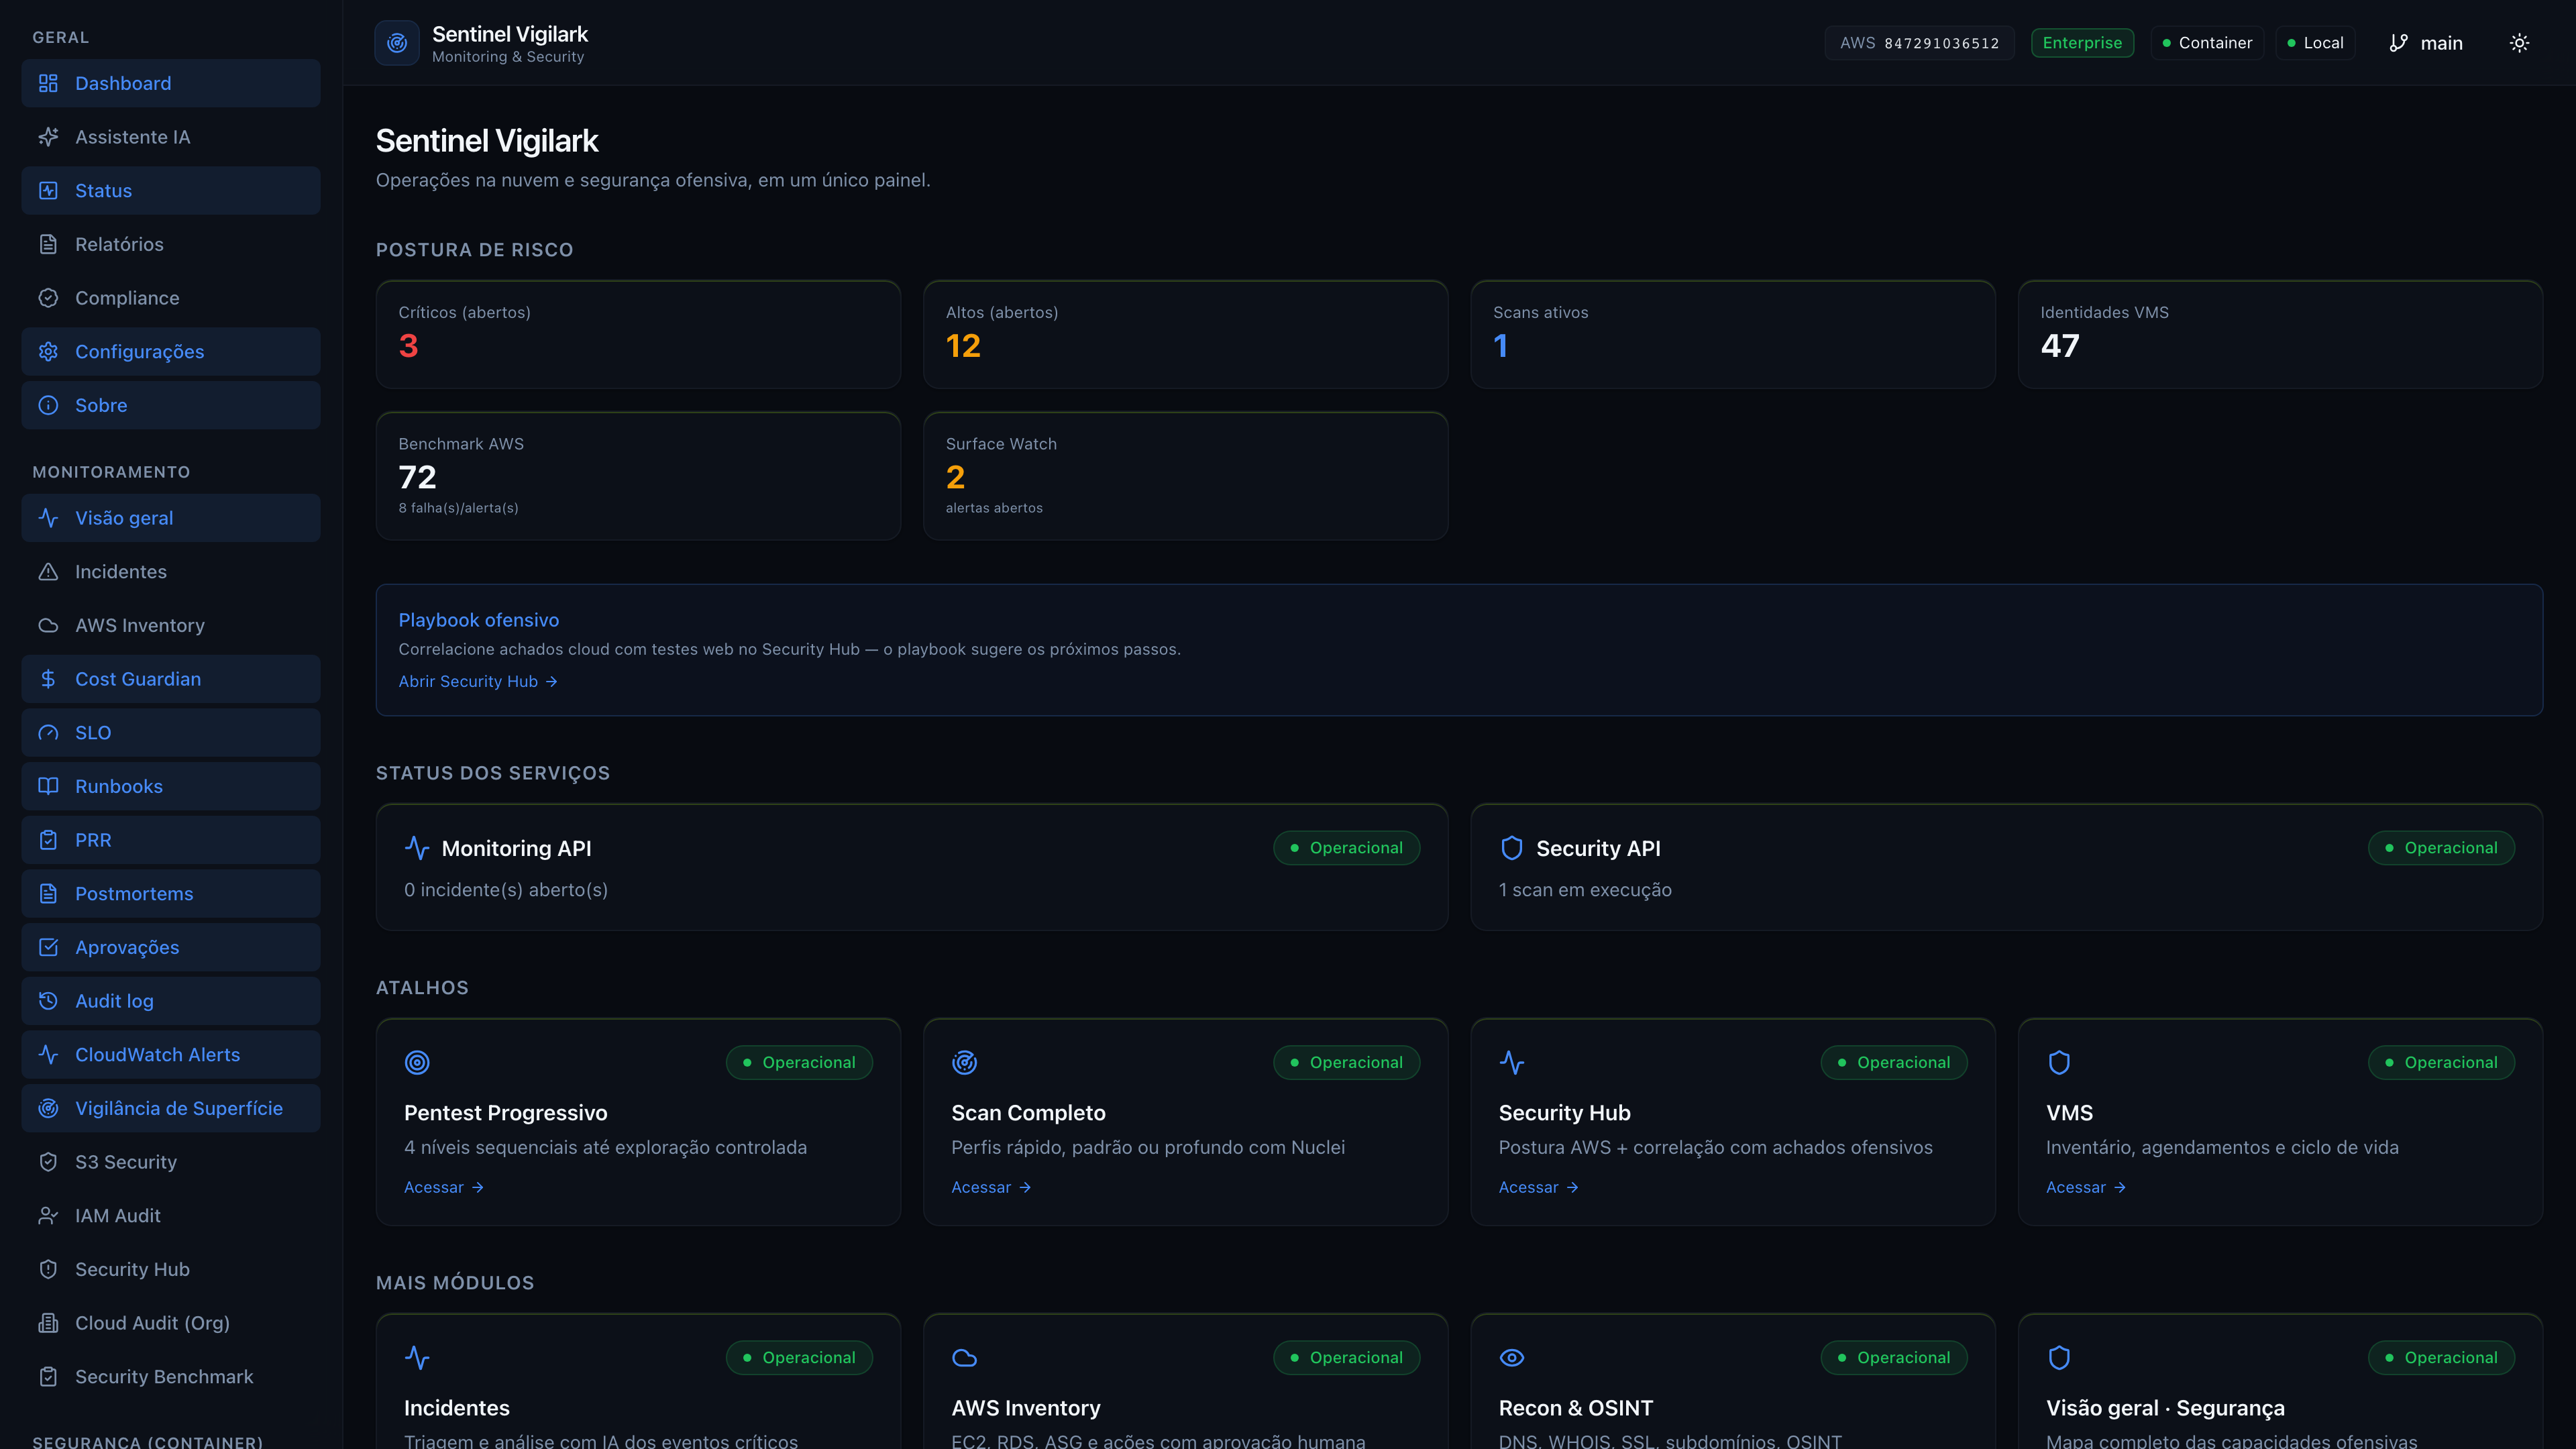Select Status in the sidebar

click(x=171, y=190)
